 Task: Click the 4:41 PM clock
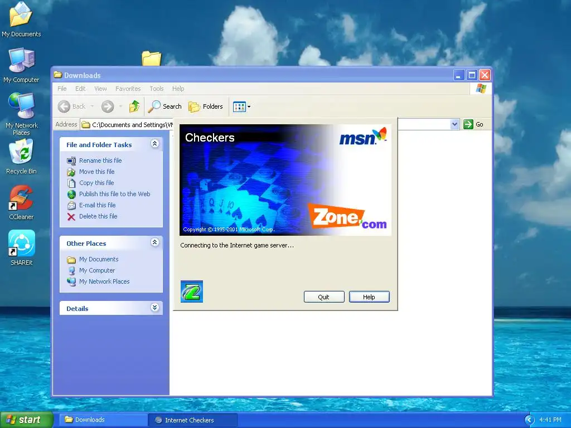coord(550,420)
